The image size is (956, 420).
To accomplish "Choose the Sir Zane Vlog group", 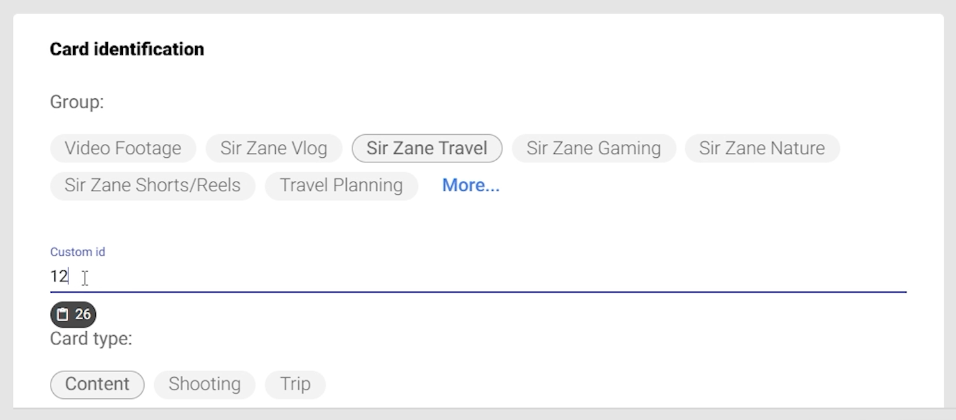I will (274, 148).
